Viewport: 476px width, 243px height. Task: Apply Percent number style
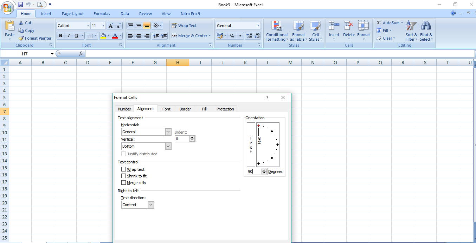[x=232, y=36]
